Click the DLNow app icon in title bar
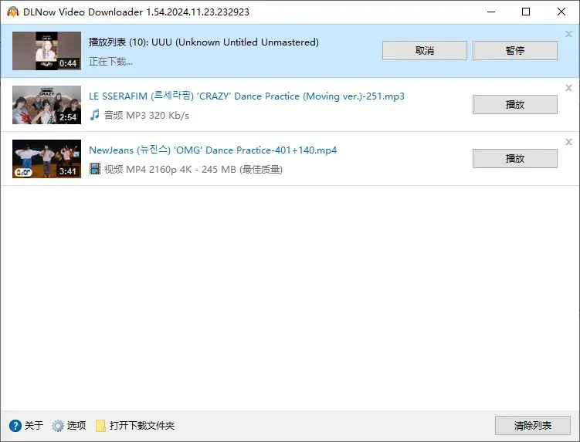Viewport: 580px width, 442px height. pos(12,12)
